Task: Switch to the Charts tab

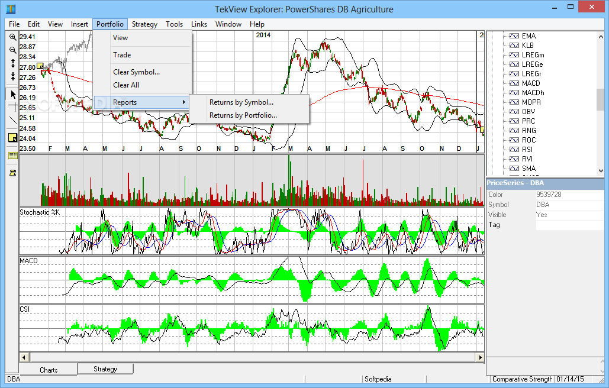Action: coord(49,370)
